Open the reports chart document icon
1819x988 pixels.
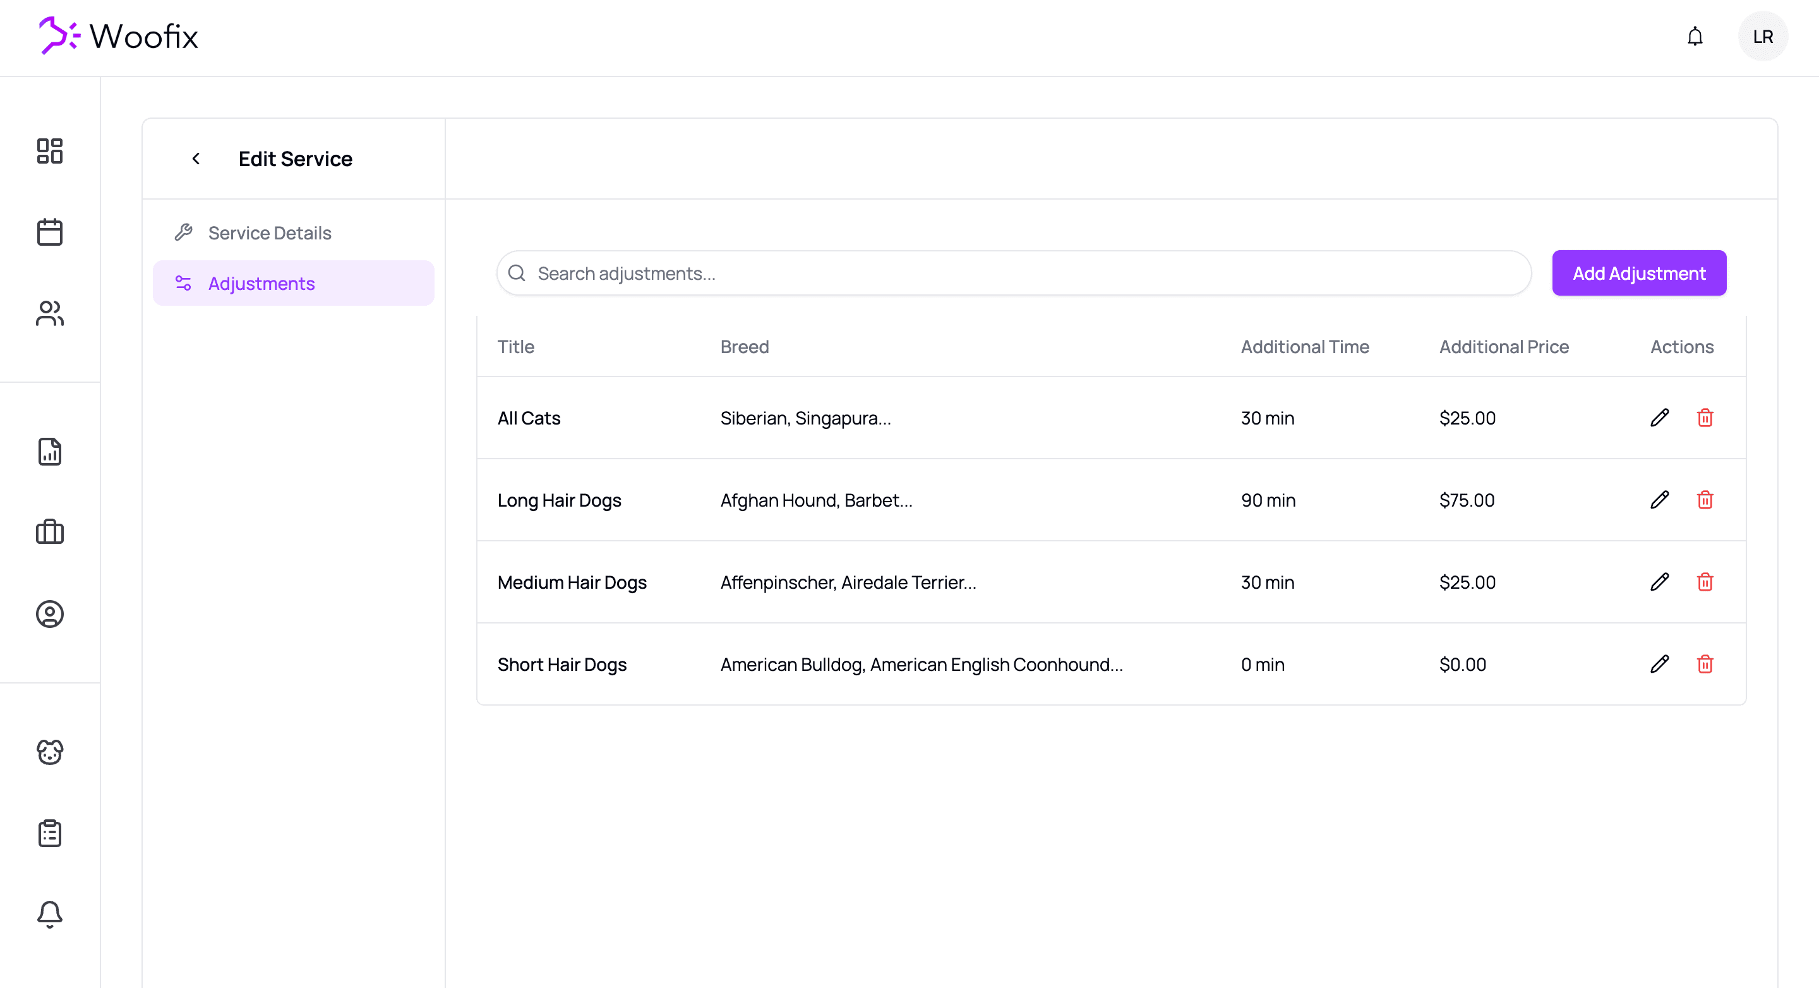coord(49,452)
